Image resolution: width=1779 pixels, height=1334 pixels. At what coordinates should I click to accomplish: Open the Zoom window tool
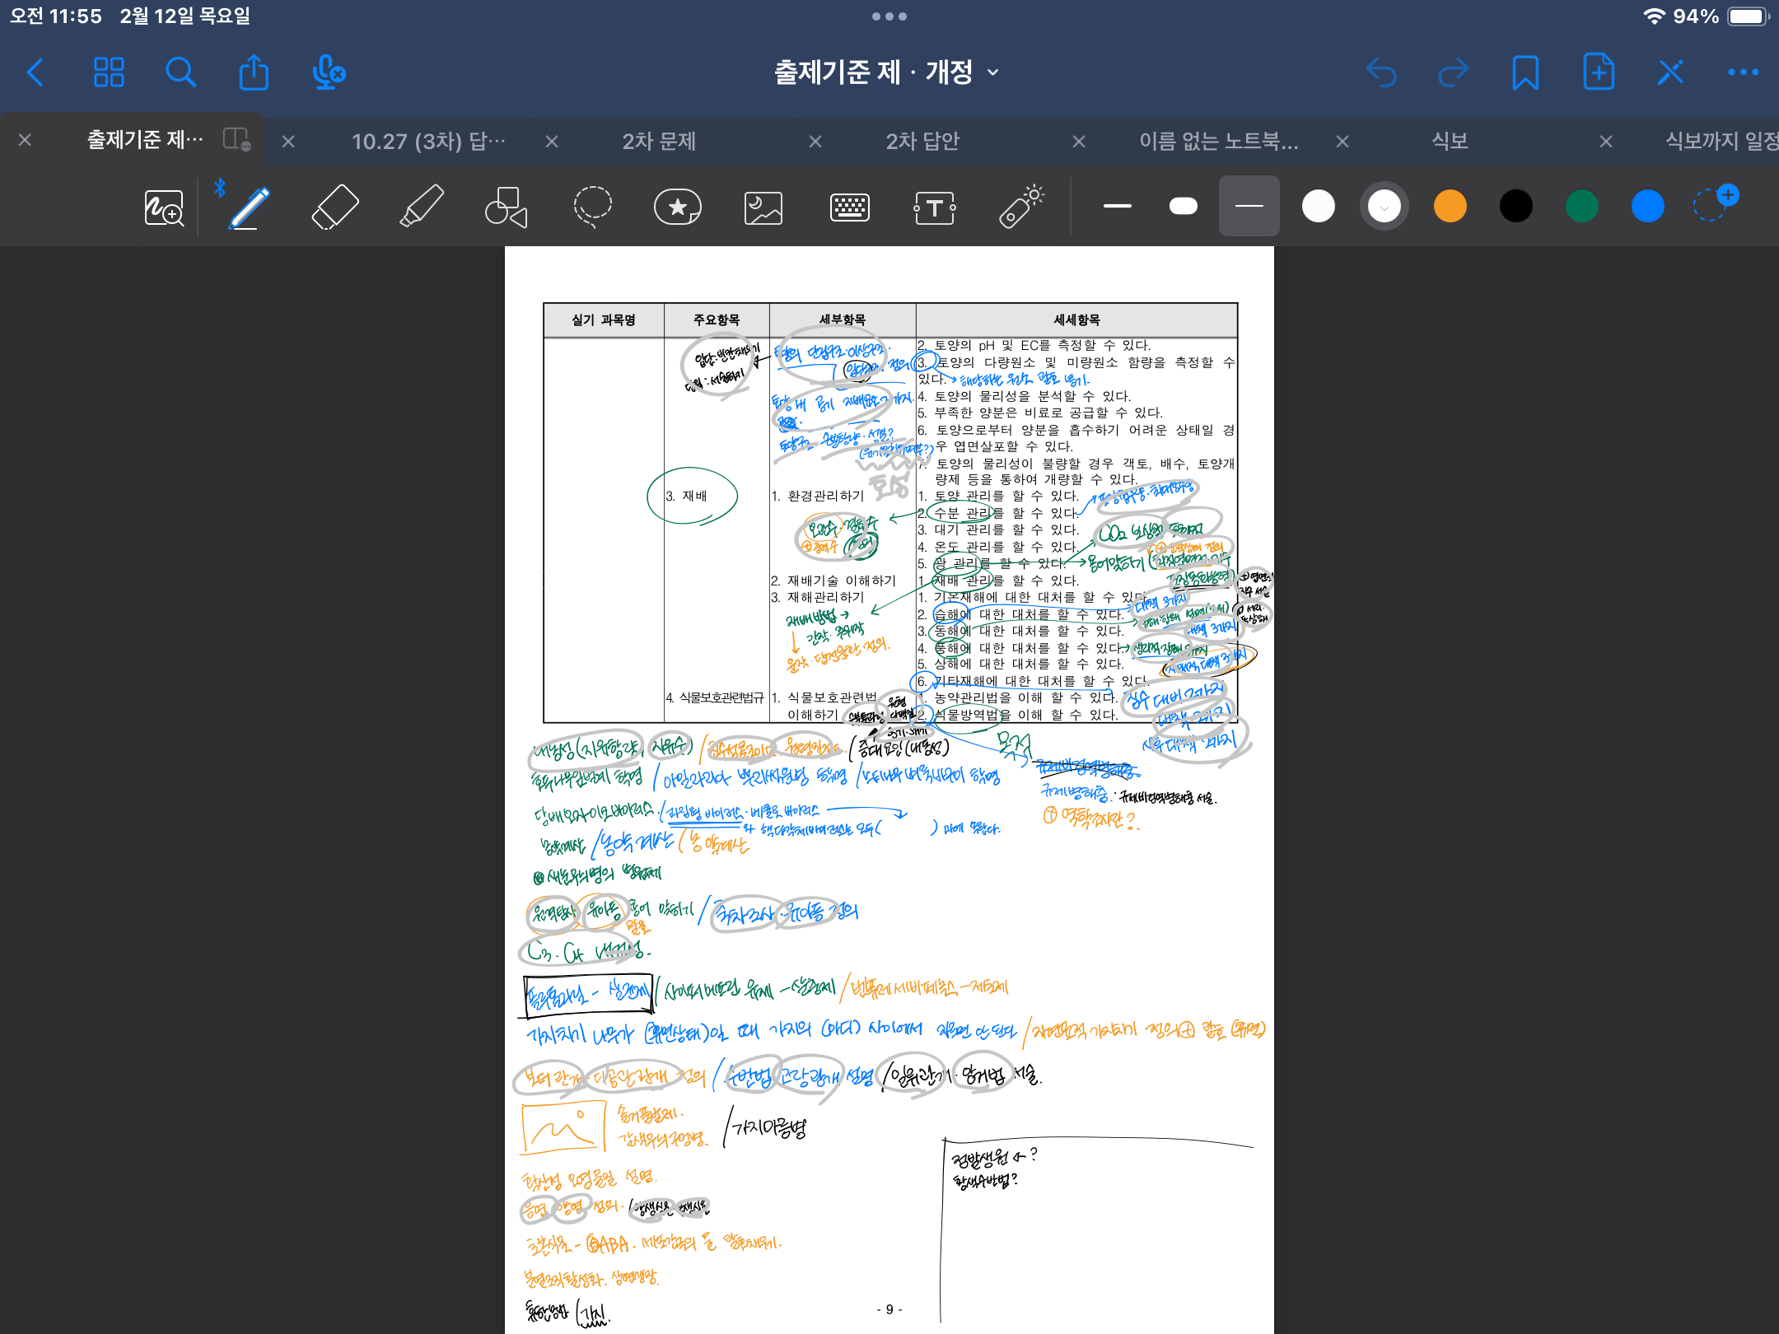click(164, 207)
